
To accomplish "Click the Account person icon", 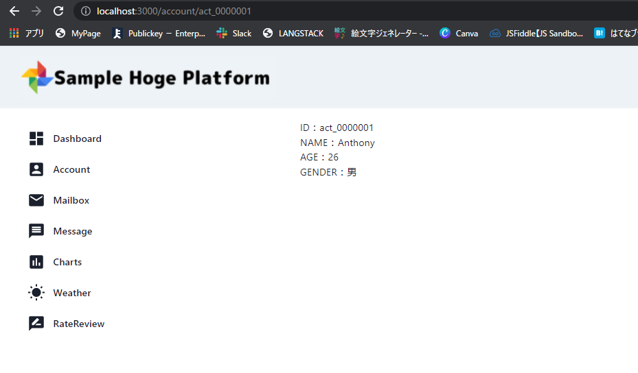I will coord(36,169).
